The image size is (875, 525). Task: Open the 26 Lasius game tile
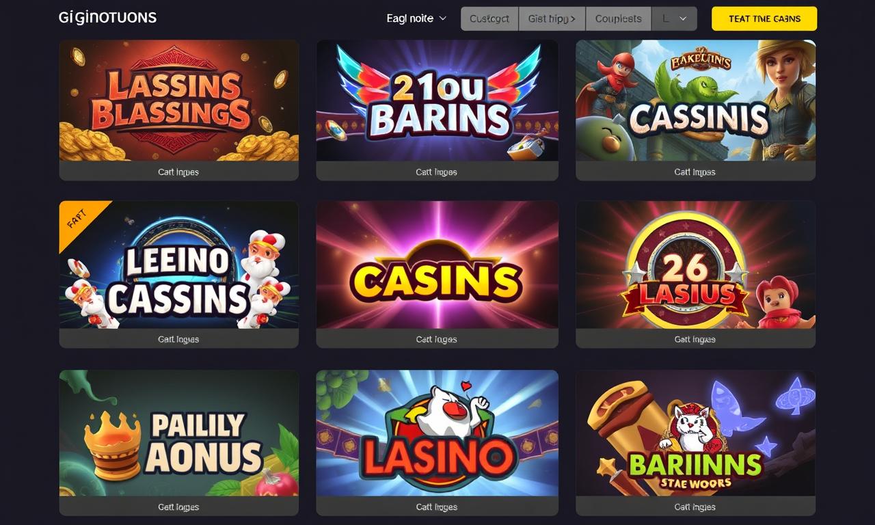[695, 265]
